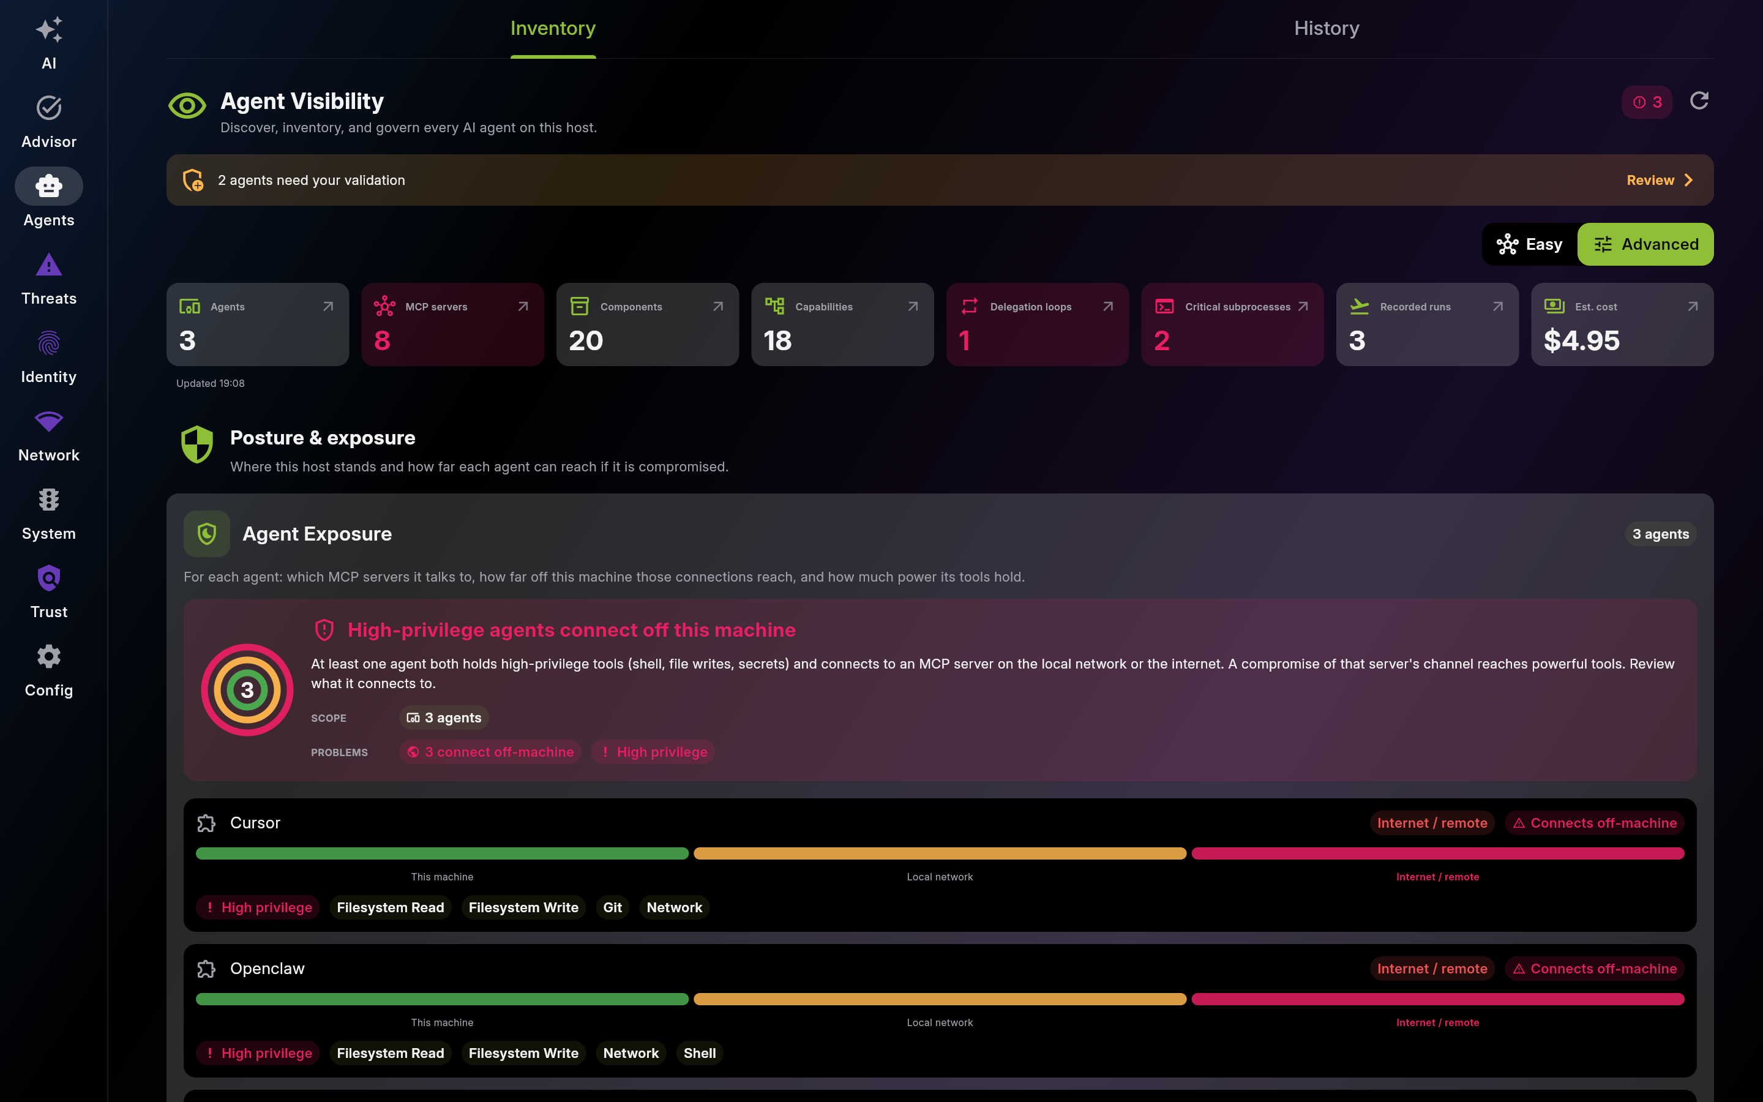Open the Identity fingerprint icon
This screenshot has width=1763, height=1102.
[x=49, y=343]
